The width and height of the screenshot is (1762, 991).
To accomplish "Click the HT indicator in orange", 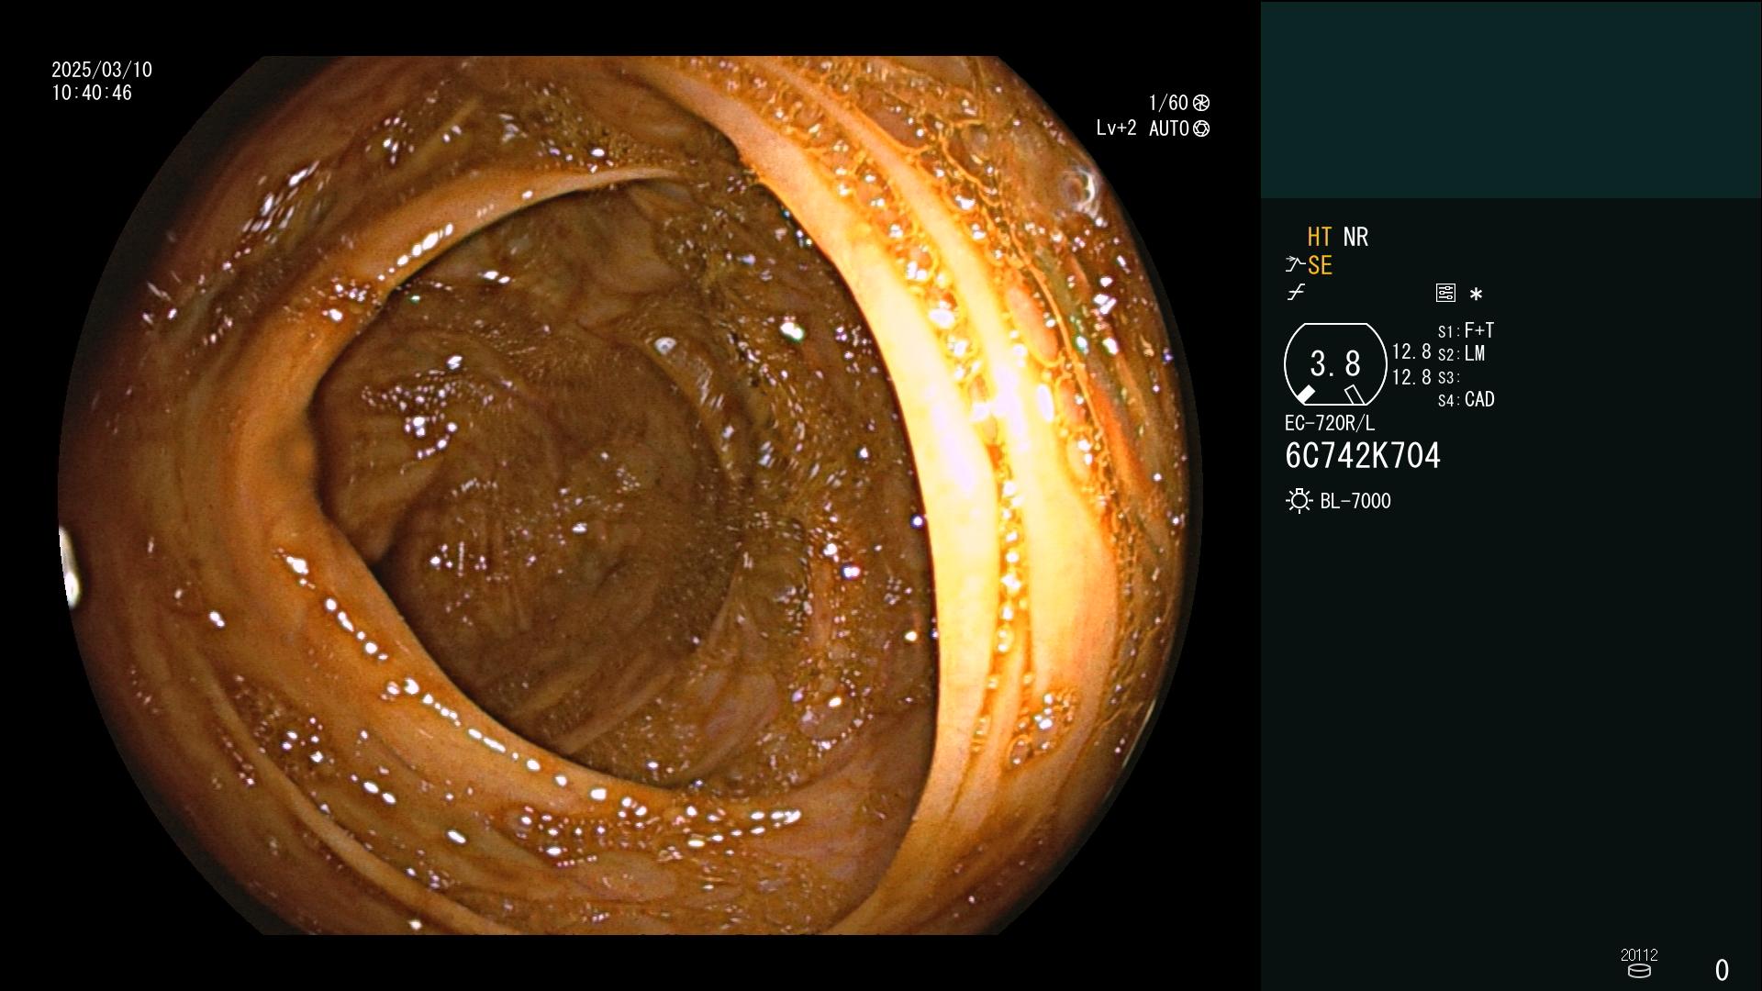I will tap(1319, 237).
